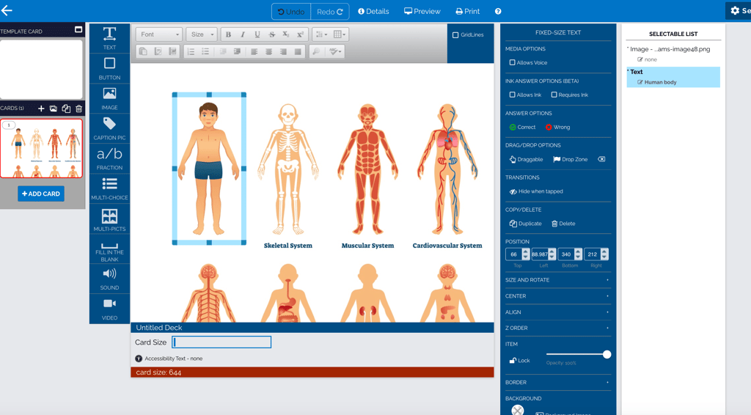
Task: Open the Size dropdown
Action: tap(202, 34)
